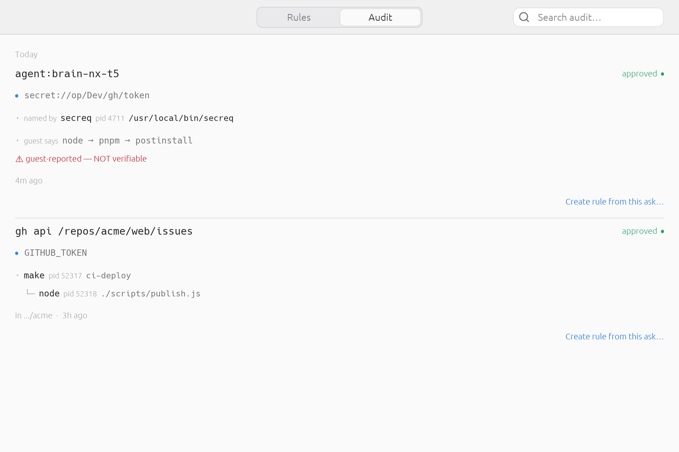Click the Today section header
This screenshot has width=679, height=452.
[x=26, y=55]
